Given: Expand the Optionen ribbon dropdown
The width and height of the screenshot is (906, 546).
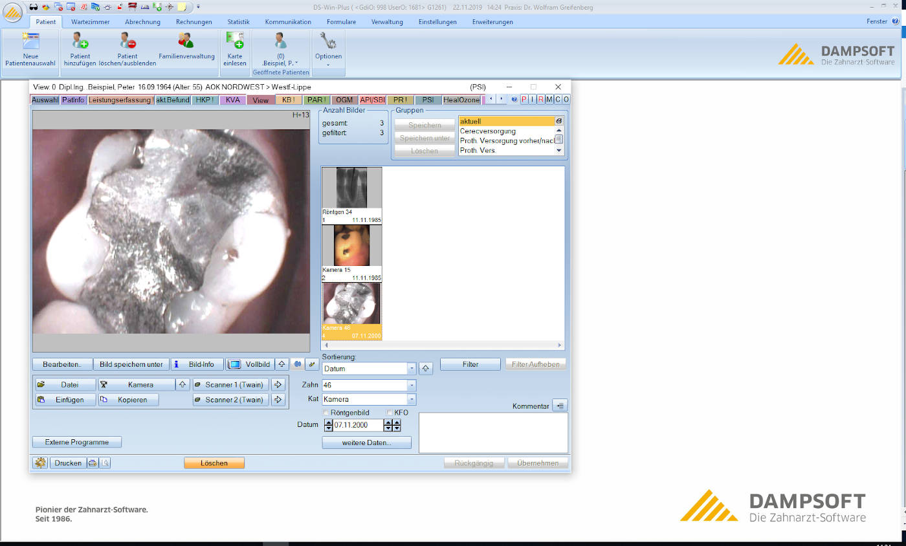Looking at the screenshot, I should pyautogui.click(x=328, y=50).
